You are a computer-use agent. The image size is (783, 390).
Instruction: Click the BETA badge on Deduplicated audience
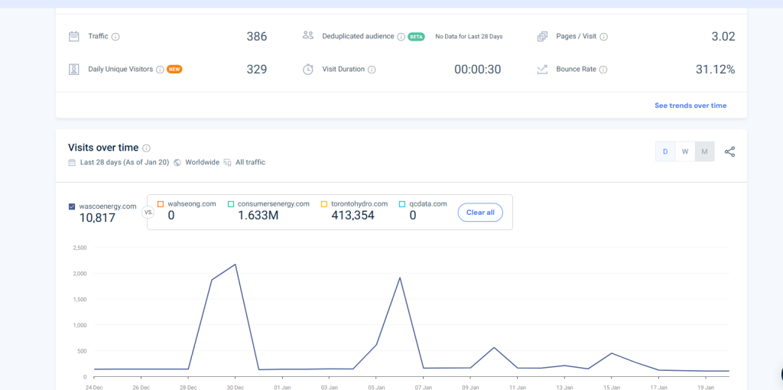coord(416,37)
